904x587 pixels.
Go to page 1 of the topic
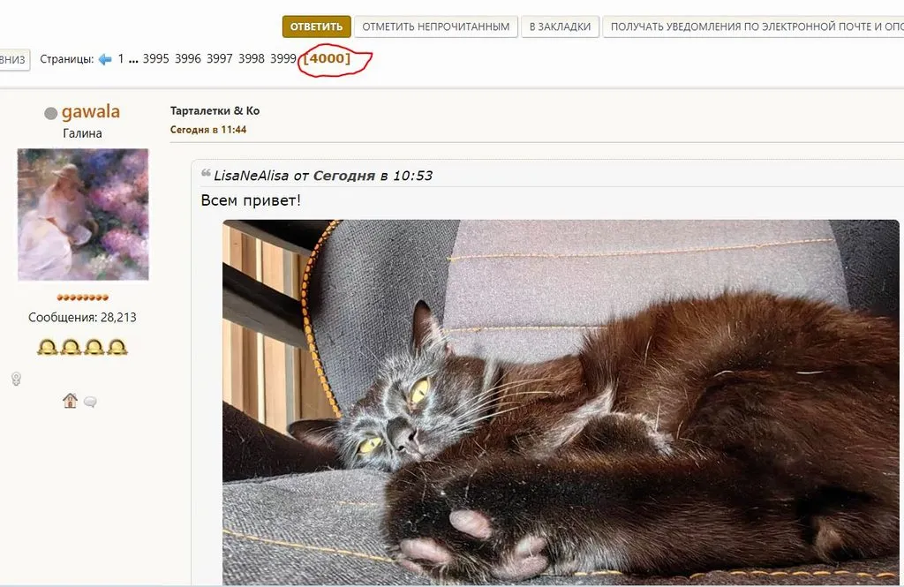click(x=121, y=59)
